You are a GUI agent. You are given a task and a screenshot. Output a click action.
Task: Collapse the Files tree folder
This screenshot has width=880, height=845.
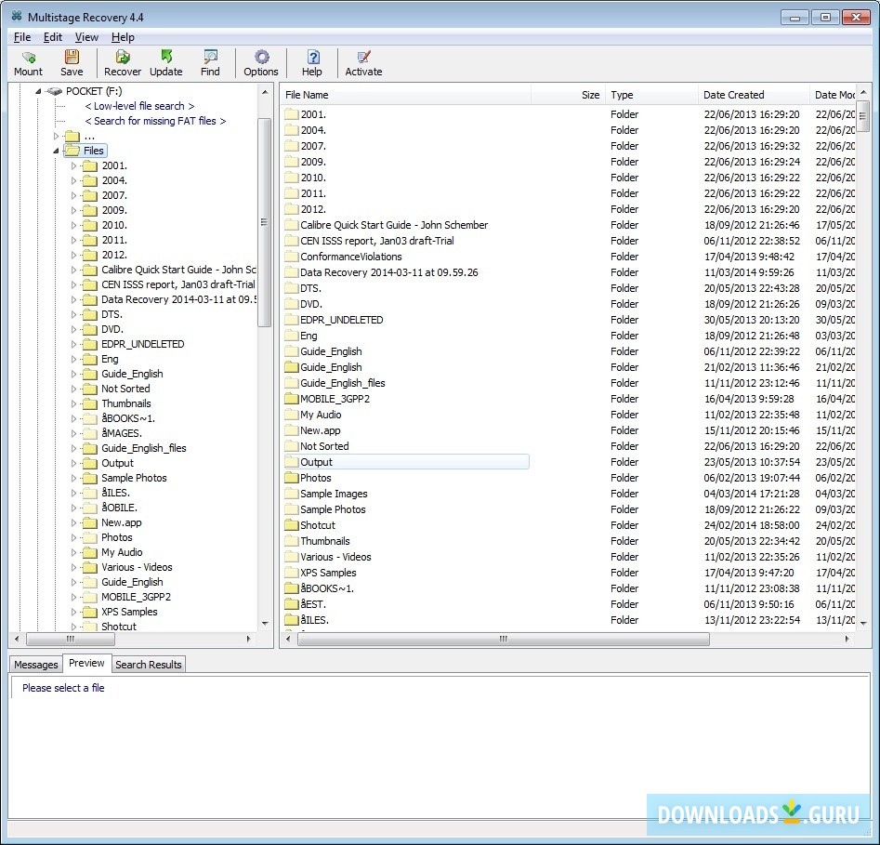(x=57, y=151)
